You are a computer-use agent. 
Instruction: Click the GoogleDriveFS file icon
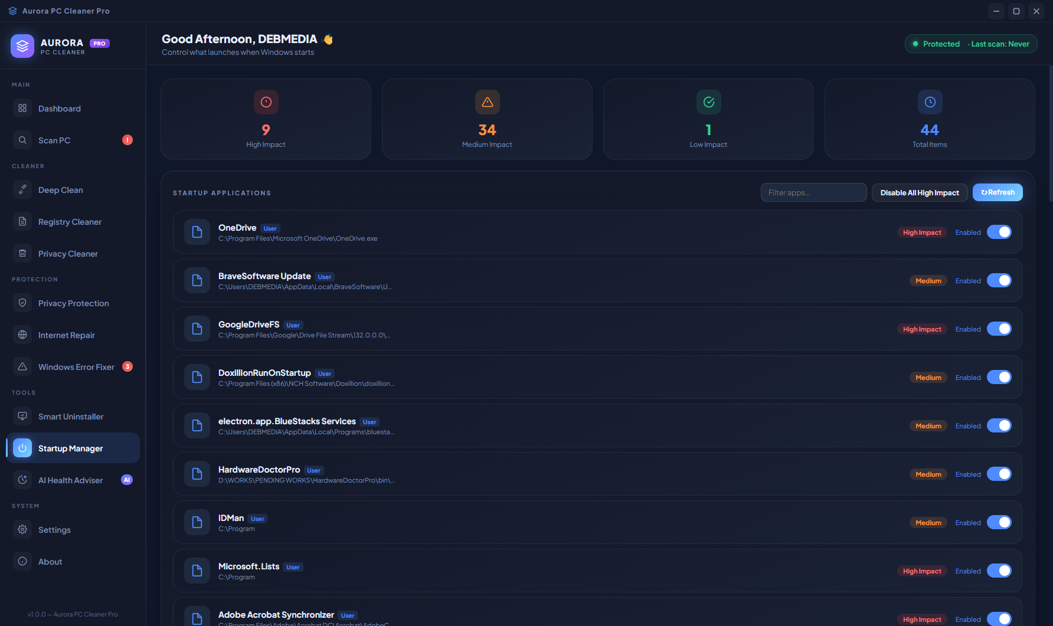coord(197,329)
